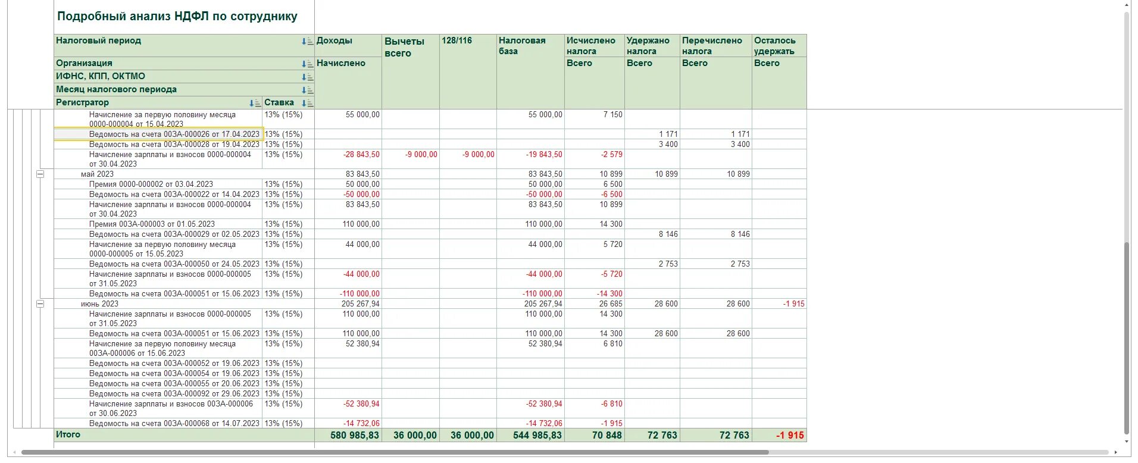This screenshot has height=463, width=1138.
Task: Select row Премия 003А-000003 от 01.05.2023
Action: coord(152,224)
